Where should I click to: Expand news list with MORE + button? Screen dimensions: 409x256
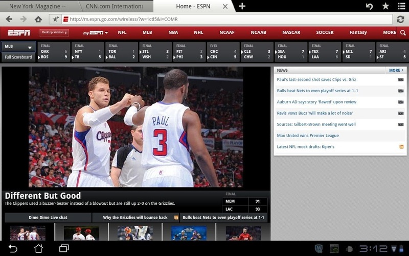(396, 70)
